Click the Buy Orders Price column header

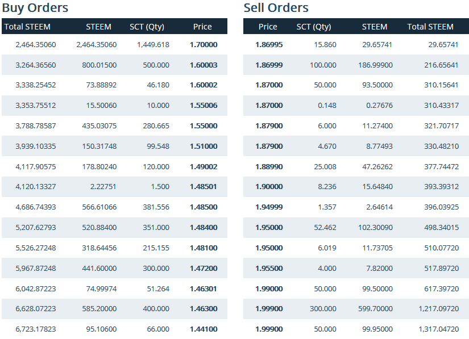[202, 27]
